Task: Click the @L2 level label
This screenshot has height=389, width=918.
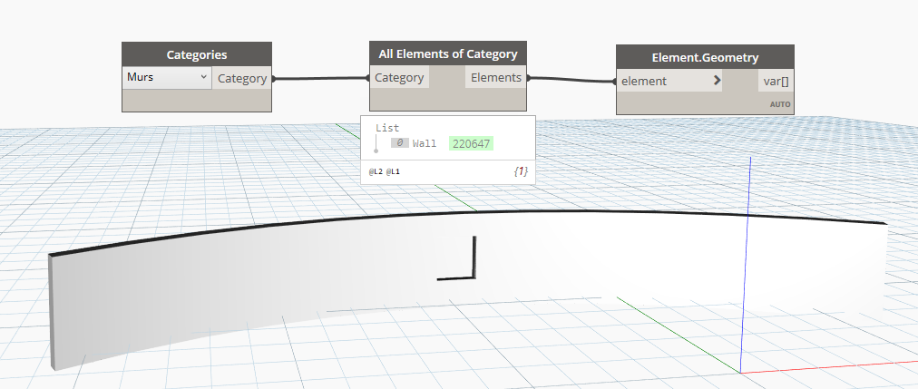Action: pos(376,172)
